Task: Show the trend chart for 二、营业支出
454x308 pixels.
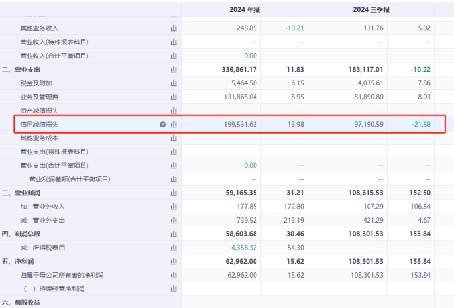Action: point(174,69)
